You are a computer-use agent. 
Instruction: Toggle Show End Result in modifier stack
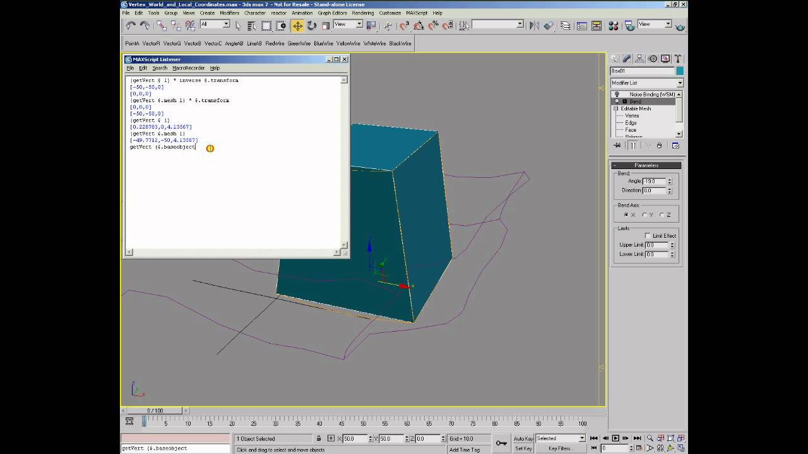pos(633,146)
